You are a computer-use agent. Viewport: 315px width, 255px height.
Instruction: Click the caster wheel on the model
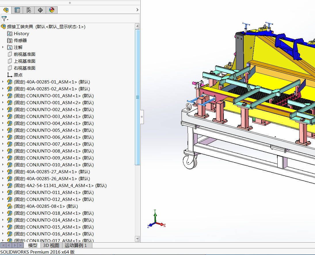tap(190, 162)
